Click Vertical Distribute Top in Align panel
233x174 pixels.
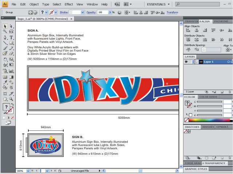click(x=188, y=40)
